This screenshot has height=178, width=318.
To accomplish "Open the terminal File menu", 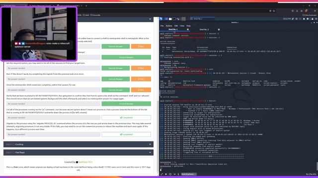I will coord(162,26).
